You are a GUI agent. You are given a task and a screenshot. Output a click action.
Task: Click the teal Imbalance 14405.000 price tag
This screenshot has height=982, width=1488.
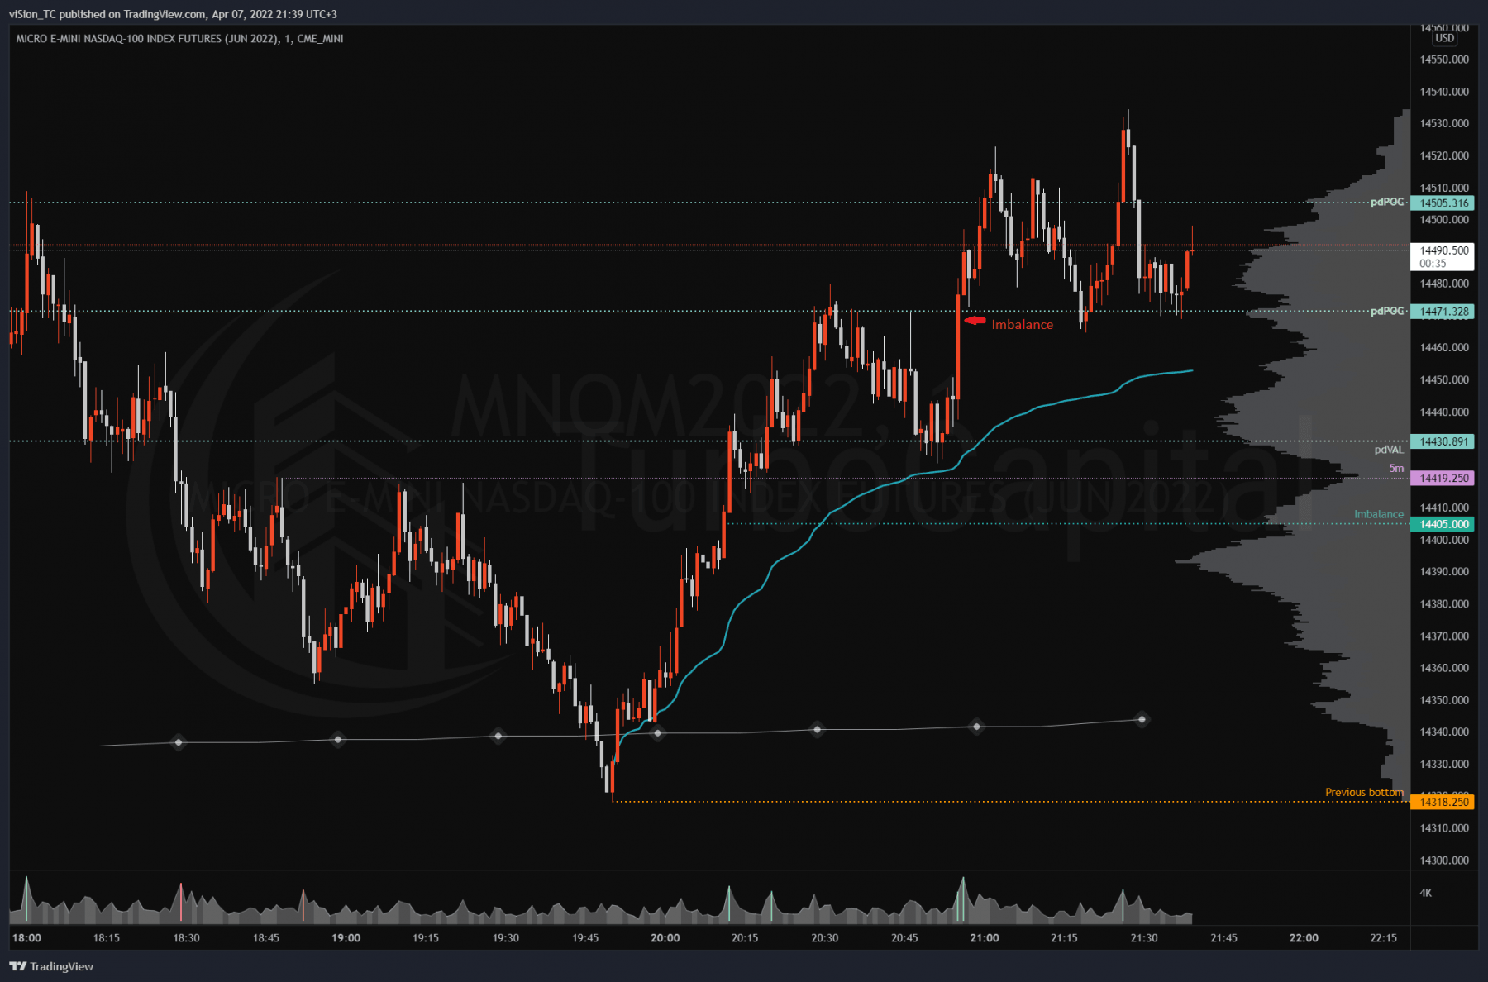(1443, 524)
